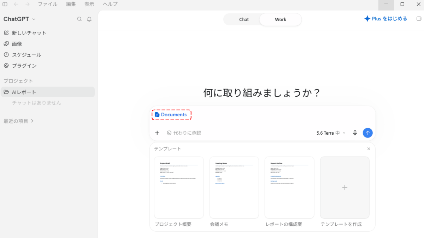This screenshot has width=424, height=238.
Task: Open the 編集 menu
Action: coord(71,4)
